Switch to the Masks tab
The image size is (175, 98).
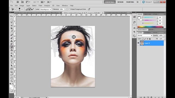(x=151, y=30)
